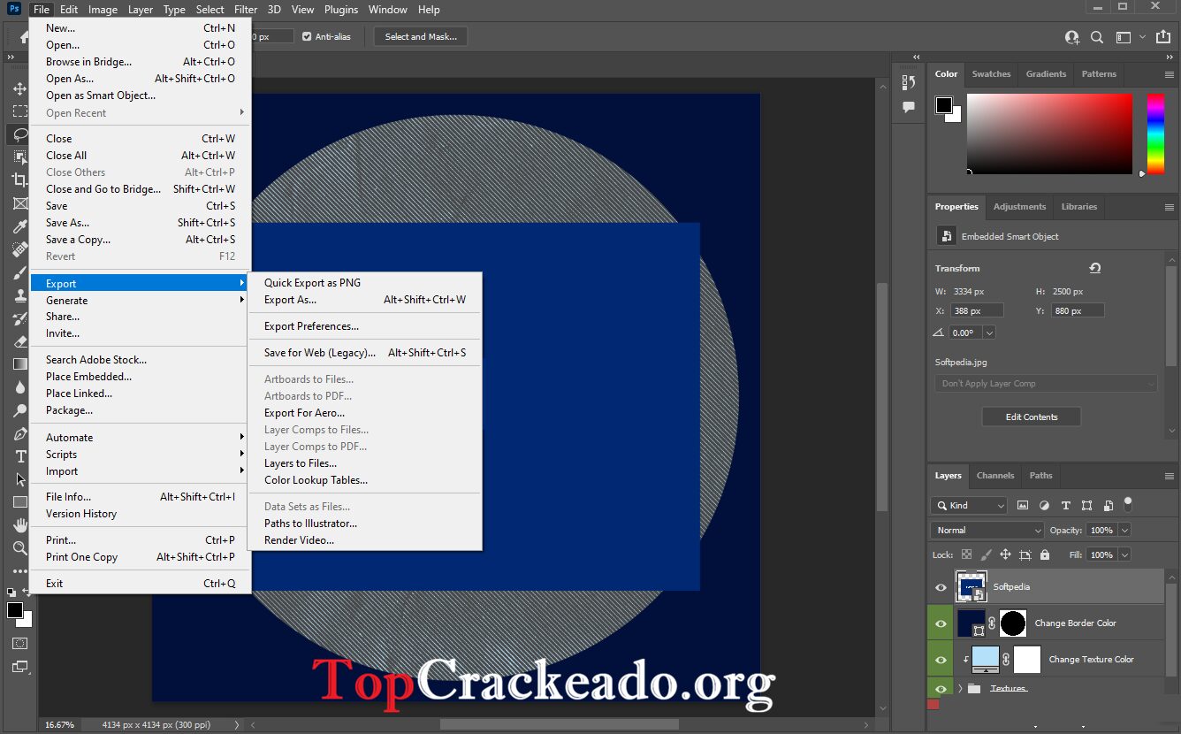Click the Select and Mask button
The height and width of the screenshot is (734, 1181).
coord(420,36)
